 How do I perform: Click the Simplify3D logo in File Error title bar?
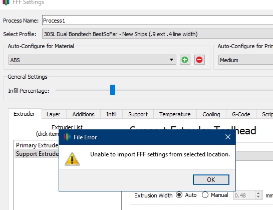coord(67,137)
